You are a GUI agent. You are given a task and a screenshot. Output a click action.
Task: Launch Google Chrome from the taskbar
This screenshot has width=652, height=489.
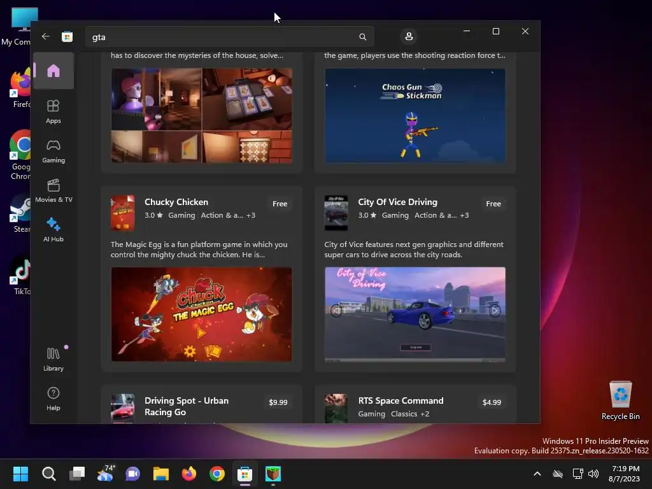217,474
